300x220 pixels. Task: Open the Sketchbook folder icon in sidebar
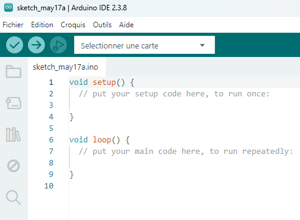[13, 72]
